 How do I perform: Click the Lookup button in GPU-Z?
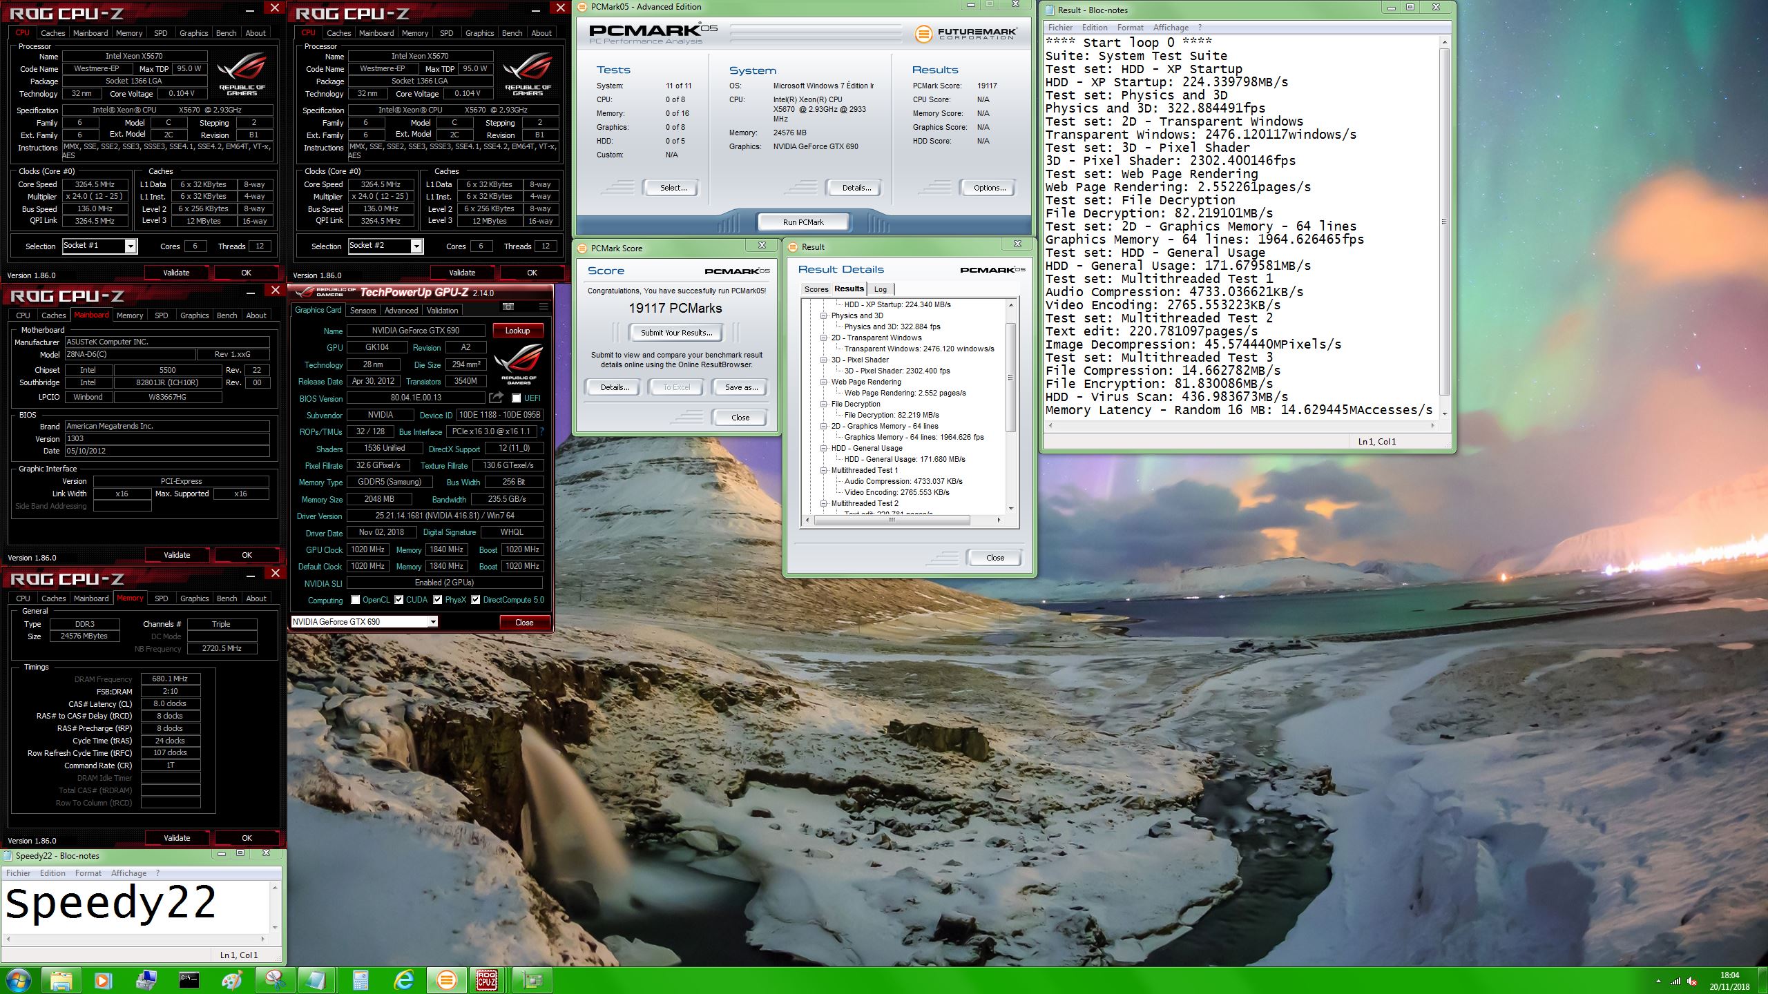517,331
